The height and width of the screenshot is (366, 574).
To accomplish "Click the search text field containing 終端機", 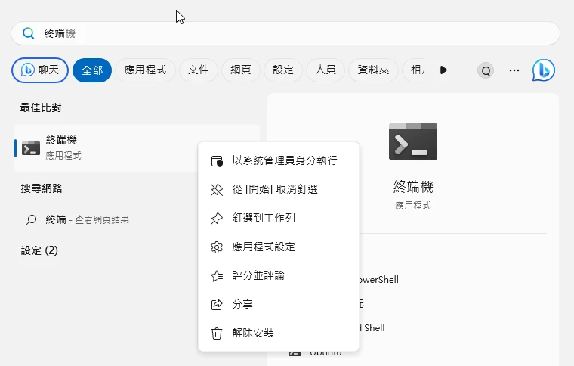I will click(x=295, y=33).
